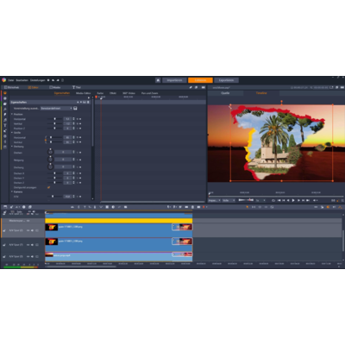345x345 pixels.
Task: Mute the audio of bottom A/V track
Action: 32,256
